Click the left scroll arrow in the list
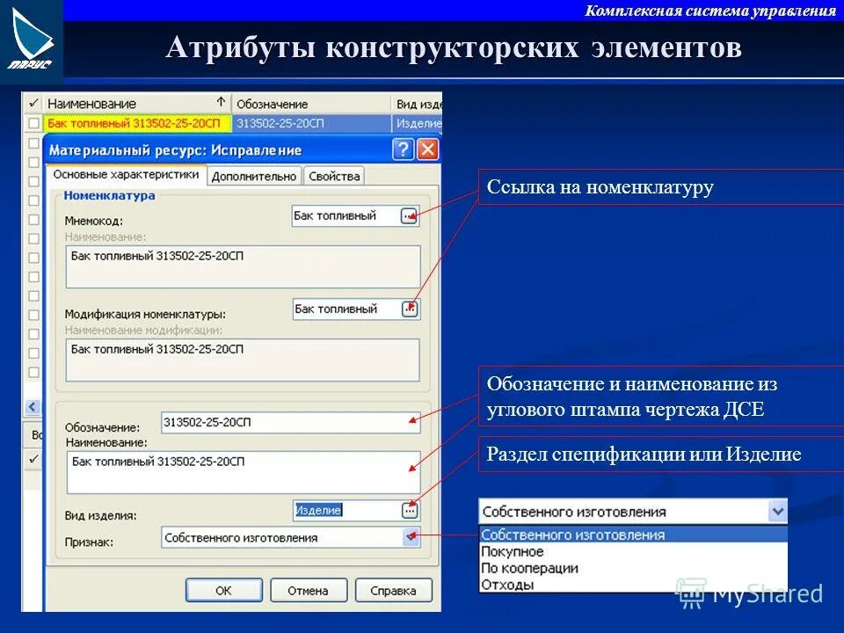The width and height of the screenshot is (844, 633). tap(33, 406)
